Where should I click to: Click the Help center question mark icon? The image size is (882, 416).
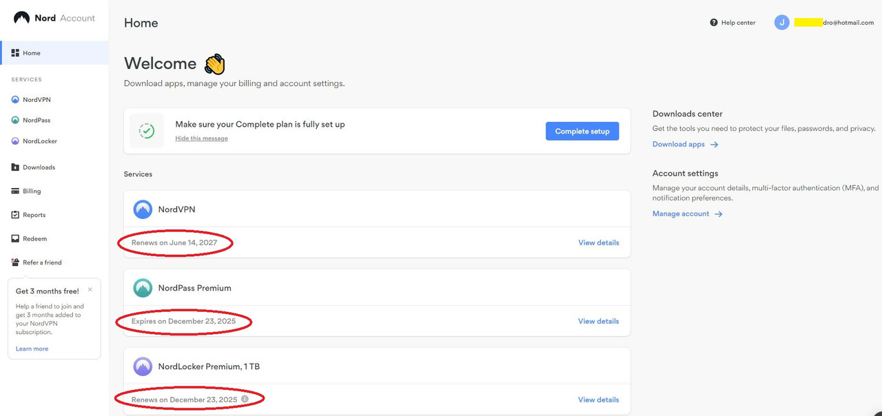pyautogui.click(x=714, y=23)
